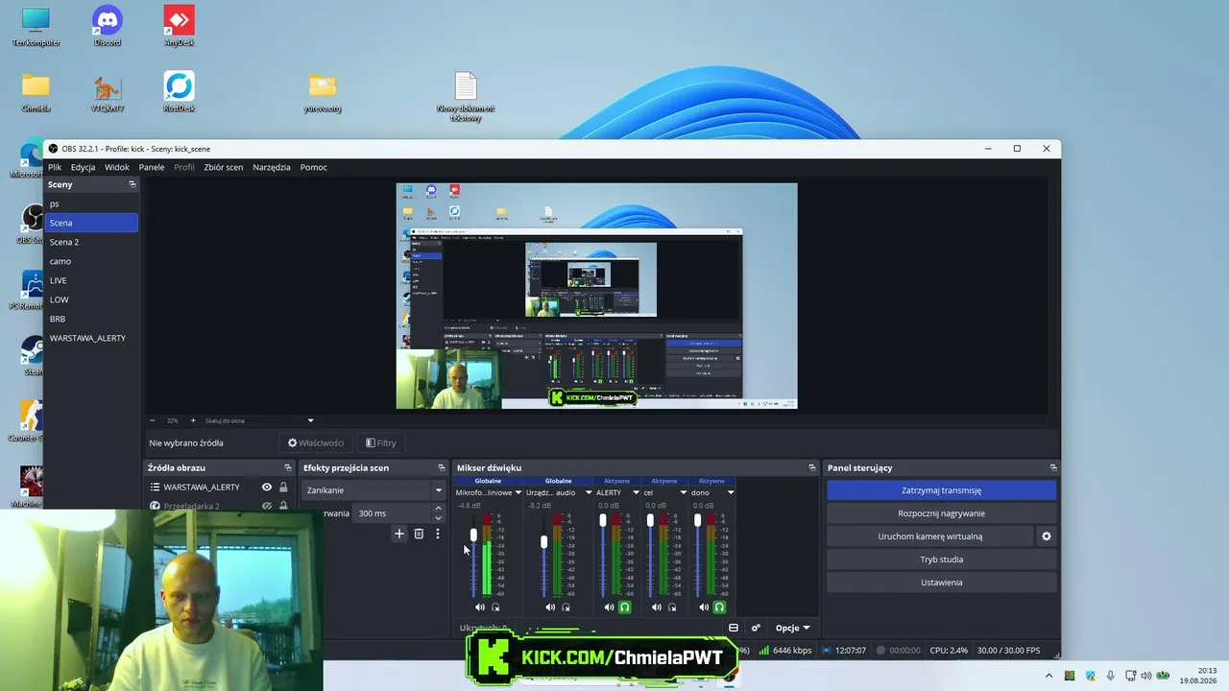The width and height of the screenshot is (1229, 691).
Task: Open the VTQKnT7 desktop shortcut
Action: [108, 91]
